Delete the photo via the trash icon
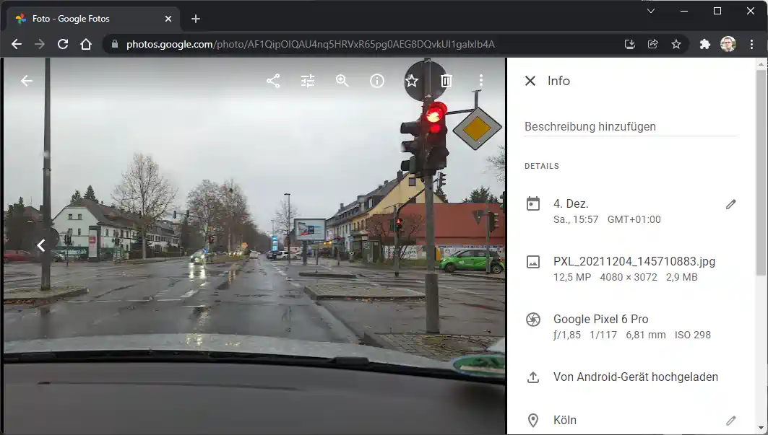This screenshot has width=768, height=435. tap(446, 81)
